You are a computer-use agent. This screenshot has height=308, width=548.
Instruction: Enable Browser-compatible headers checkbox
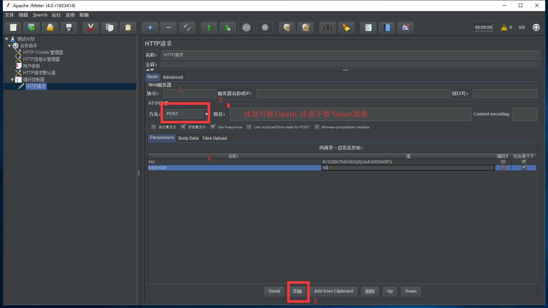coord(317,127)
